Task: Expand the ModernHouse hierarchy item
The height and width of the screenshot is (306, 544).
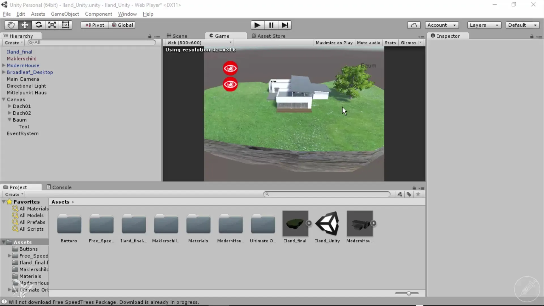Action: (4, 65)
